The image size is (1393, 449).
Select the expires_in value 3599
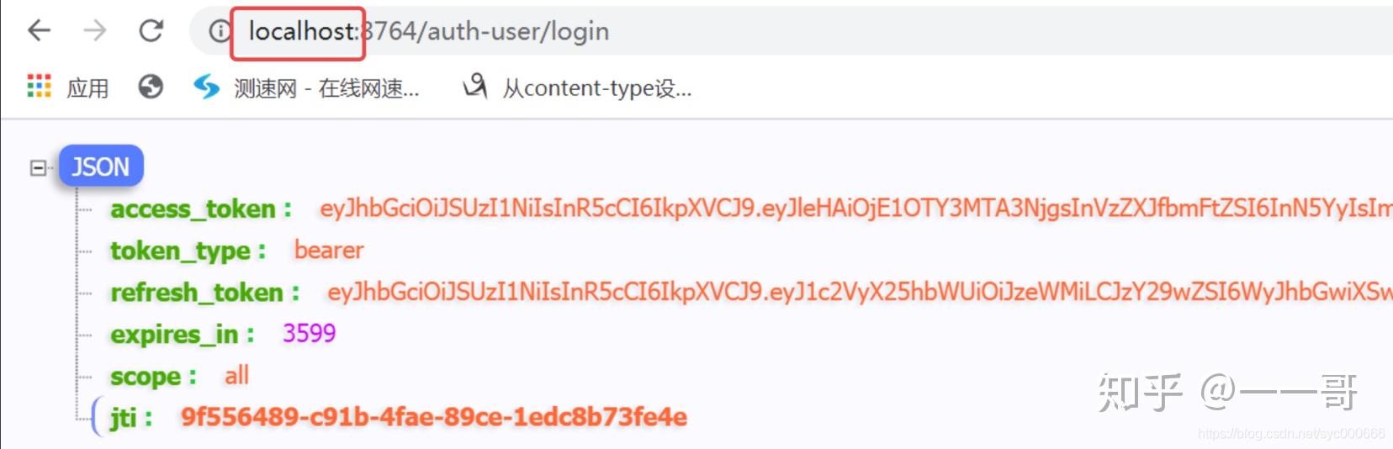pyautogui.click(x=309, y=333)
